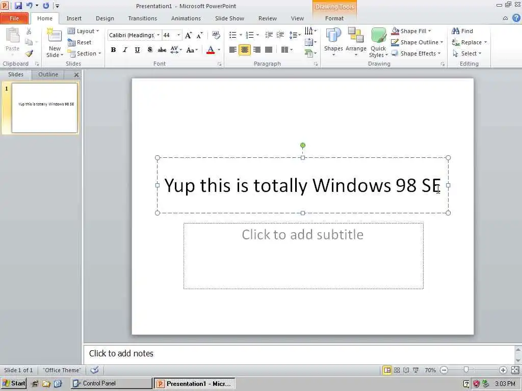Click the red font color swatch
The width and height of the screenshot is (522, 391).
pos(211,50)
